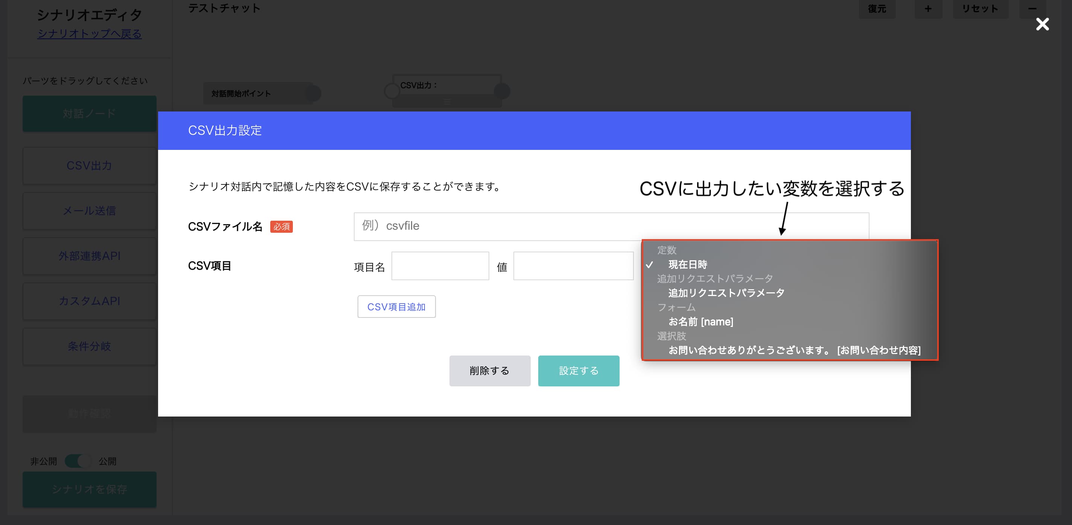This screenshot has height=525, width=1072.
Task: Select the 条件分岐 part
Action: click(x=90, y=346)
